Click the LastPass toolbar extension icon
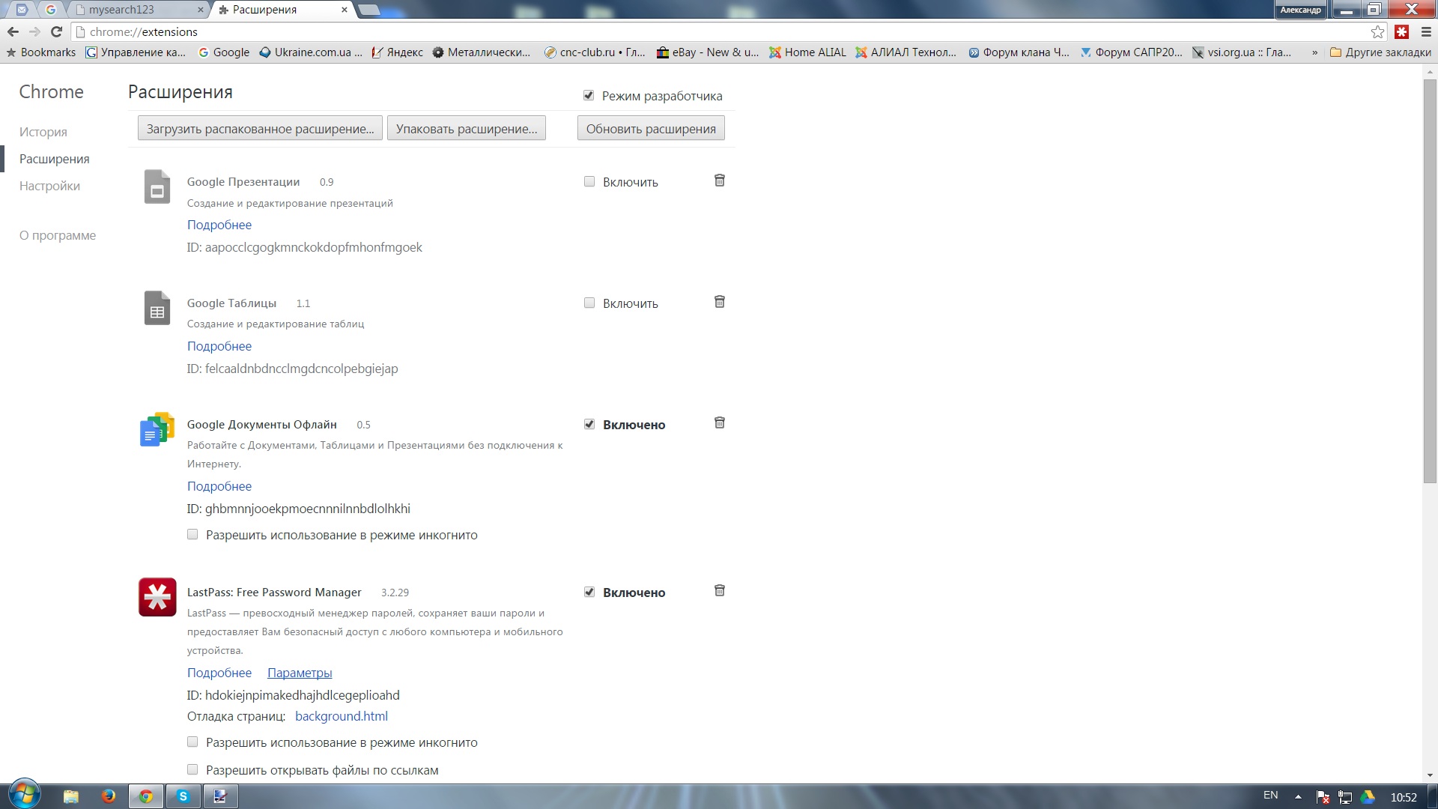The image size is (1438, 809). (1402, 31)
